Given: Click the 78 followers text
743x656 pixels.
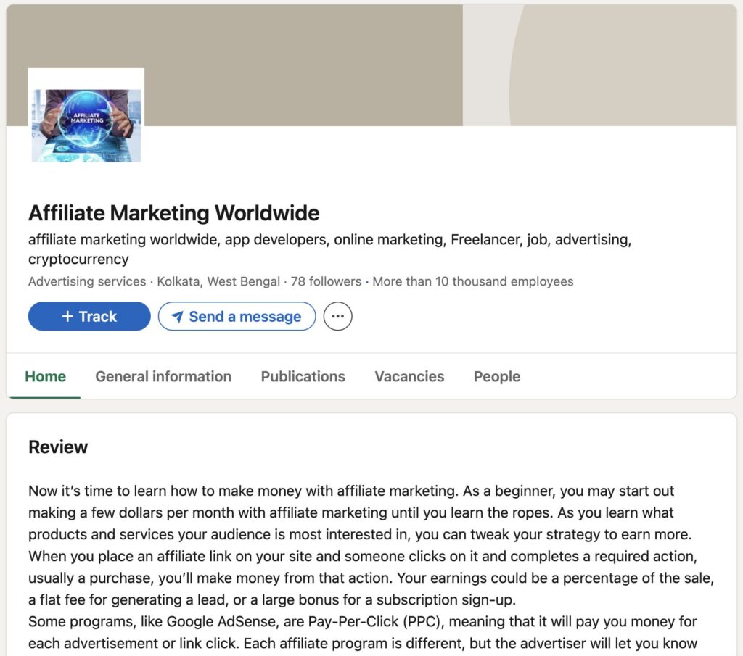Looking at the screenshot, I should pos(326,281).
